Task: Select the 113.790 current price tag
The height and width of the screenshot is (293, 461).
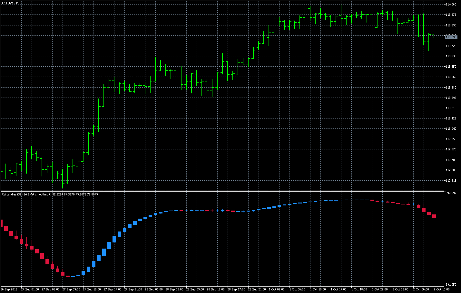Action: [451, 37]
